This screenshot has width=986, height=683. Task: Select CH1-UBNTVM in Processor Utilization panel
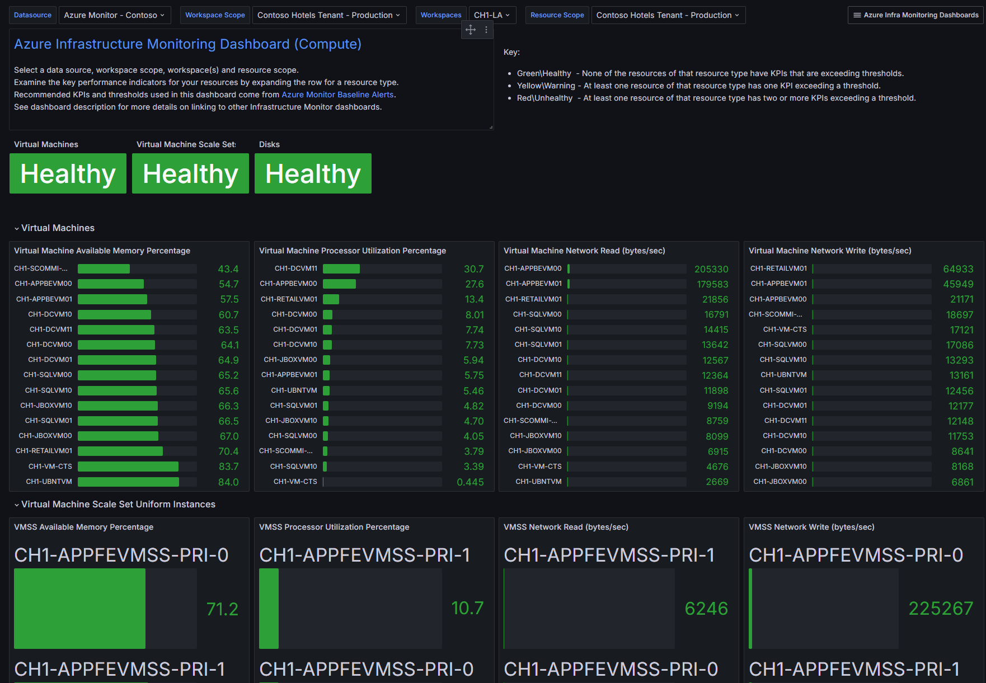click(294, 390)
